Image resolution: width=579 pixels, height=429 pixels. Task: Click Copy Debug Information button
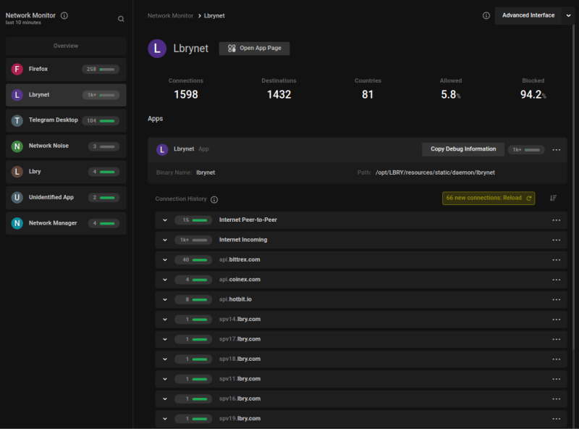(463, 149)
